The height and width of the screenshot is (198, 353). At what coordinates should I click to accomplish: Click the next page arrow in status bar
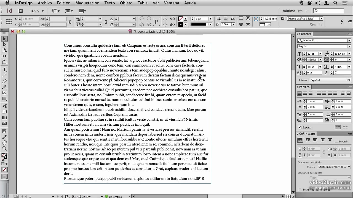[x=58, y=196]
